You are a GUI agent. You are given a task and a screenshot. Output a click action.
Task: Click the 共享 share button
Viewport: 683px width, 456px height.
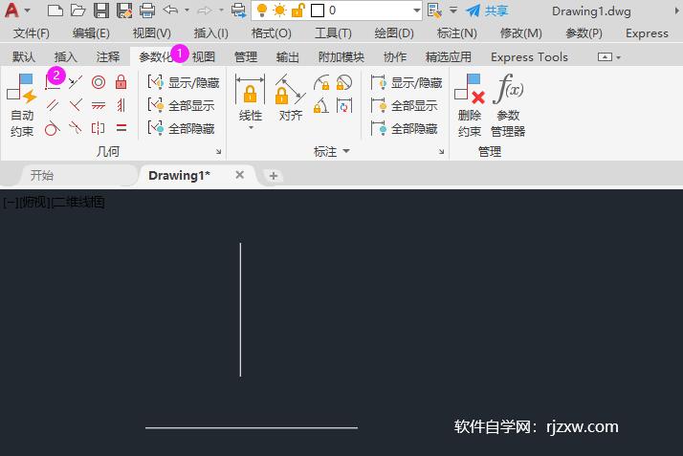(487, 10)
